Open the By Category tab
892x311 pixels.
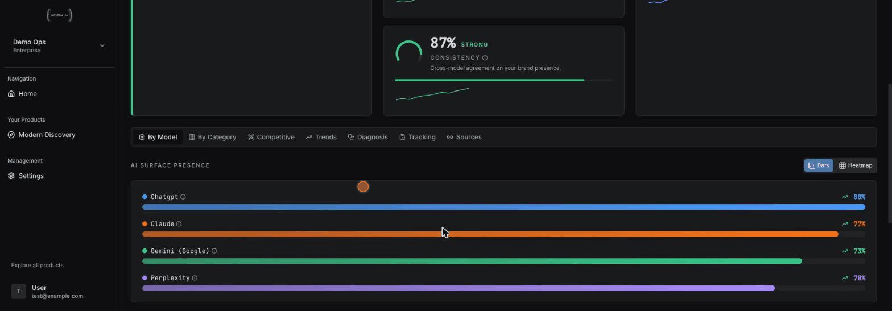[212, 137]
